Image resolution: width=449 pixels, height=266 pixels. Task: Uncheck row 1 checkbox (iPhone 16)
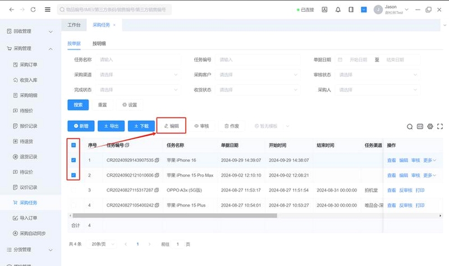[74, 160]
